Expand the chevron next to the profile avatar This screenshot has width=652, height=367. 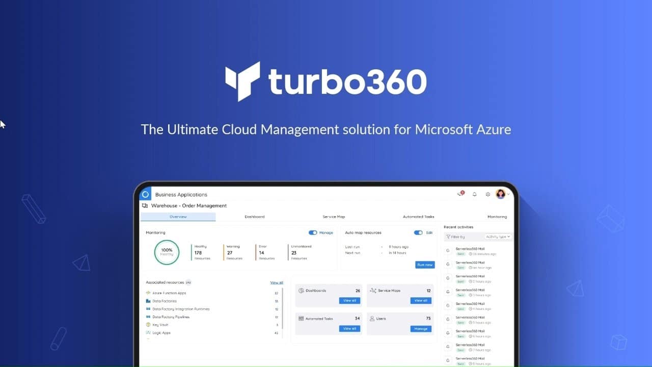pos(508,194)
